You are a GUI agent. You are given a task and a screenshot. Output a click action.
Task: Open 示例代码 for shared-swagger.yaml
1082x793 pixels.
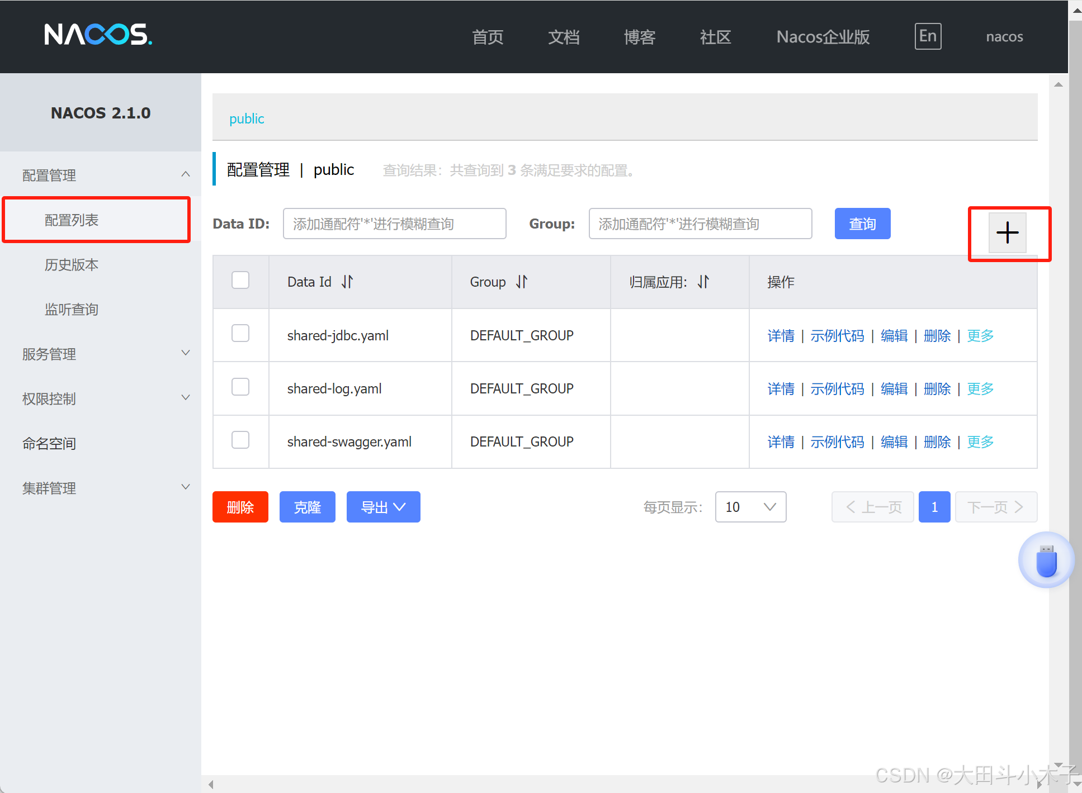point(837,441)
